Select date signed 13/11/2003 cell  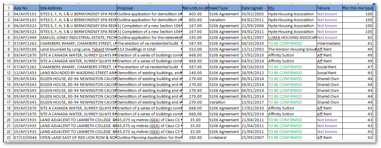coord(254,49)
